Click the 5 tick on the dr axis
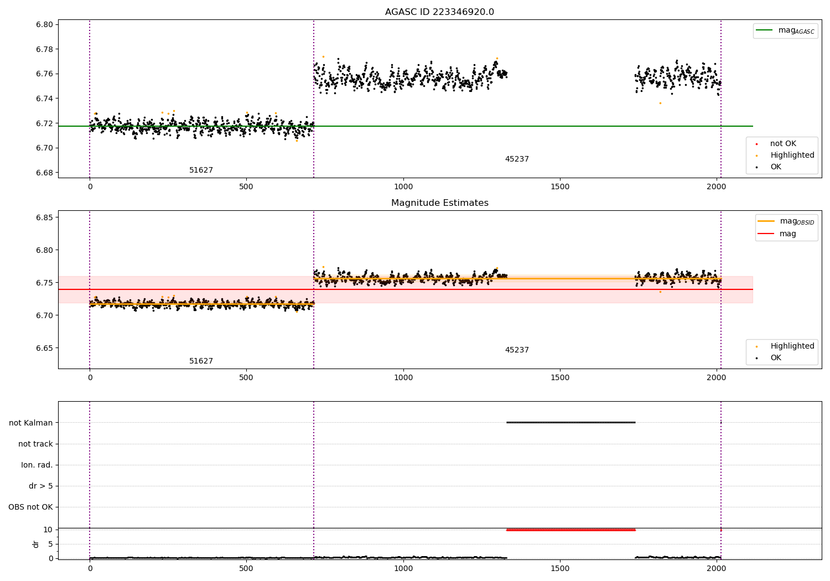 click(x=50, y=544)
